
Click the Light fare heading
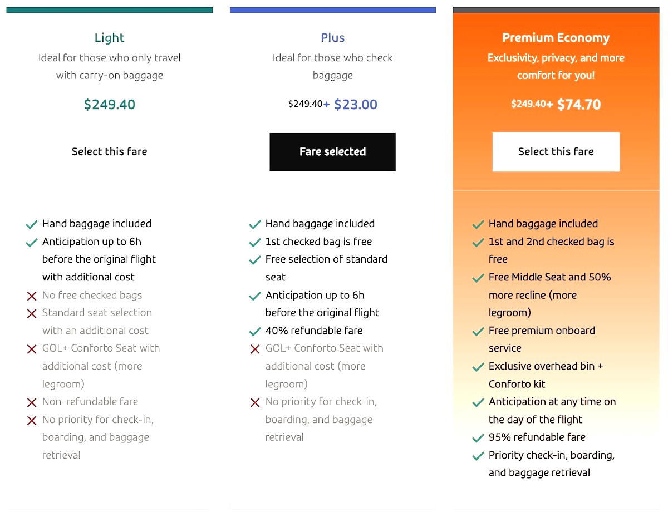tap(110, 38)
